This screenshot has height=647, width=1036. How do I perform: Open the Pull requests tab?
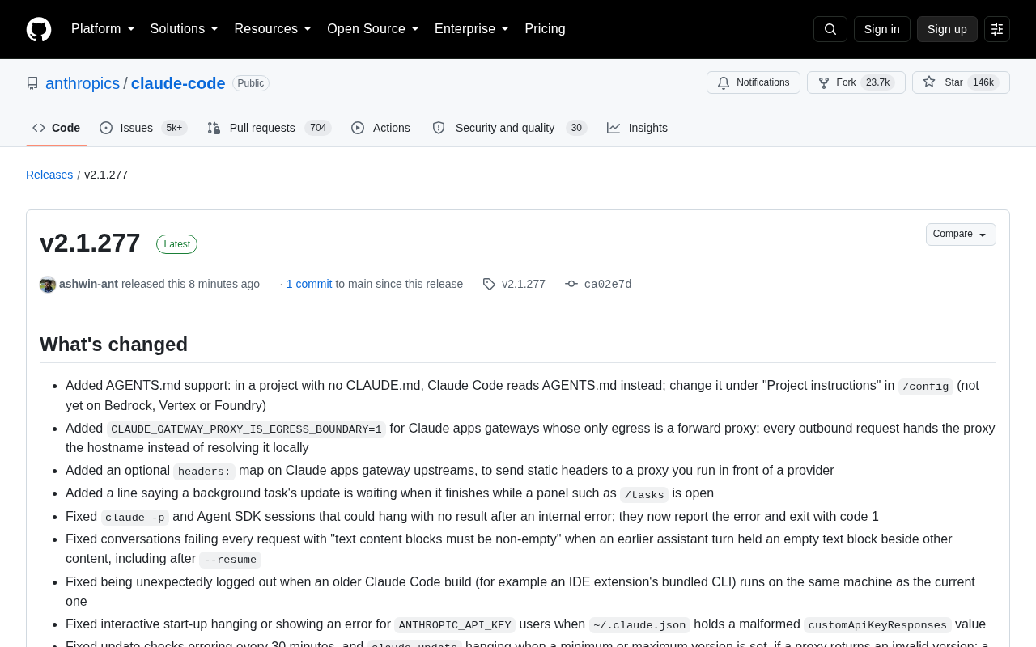pos(269,128)
